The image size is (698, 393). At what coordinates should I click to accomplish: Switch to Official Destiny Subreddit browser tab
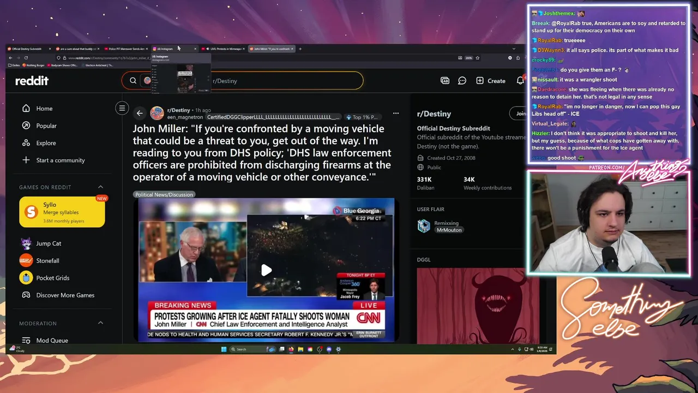coord(29,49)
